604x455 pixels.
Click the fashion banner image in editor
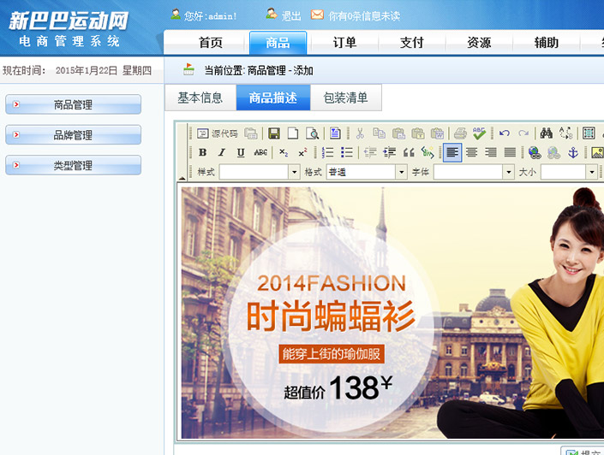(x=391, y=312)
